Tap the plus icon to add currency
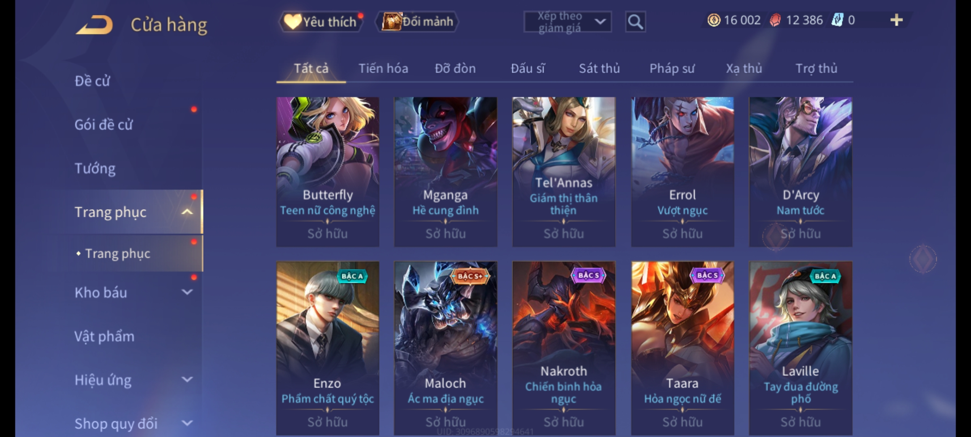The height and width of the screenshot is (437, 971). (x=897, y=20)
